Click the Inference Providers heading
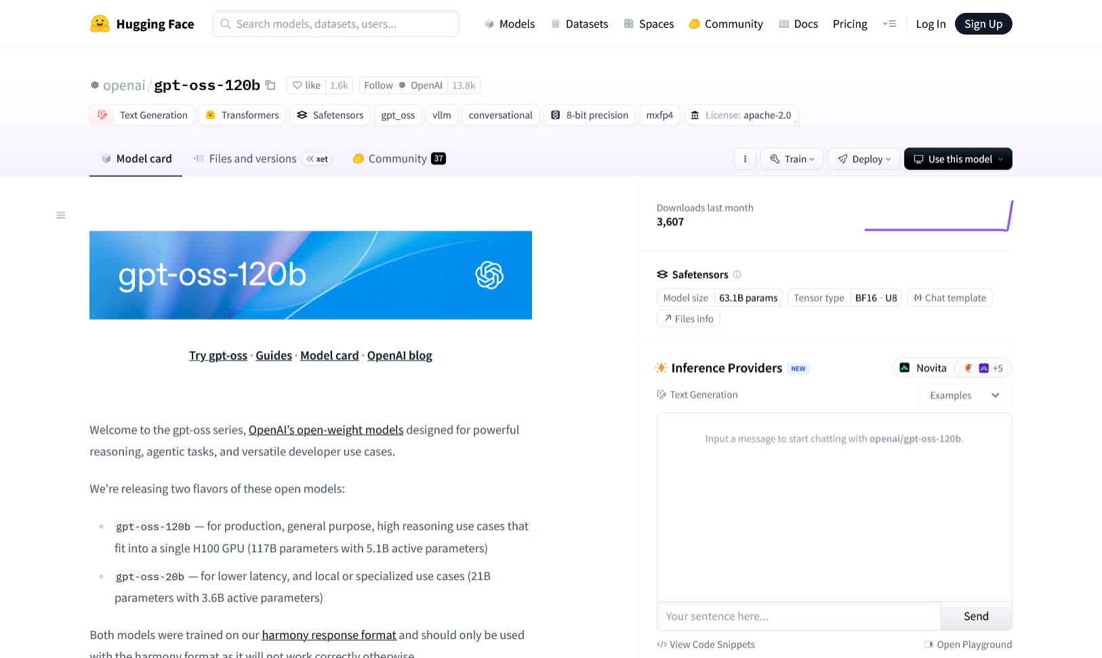 (x=727, y=368)
